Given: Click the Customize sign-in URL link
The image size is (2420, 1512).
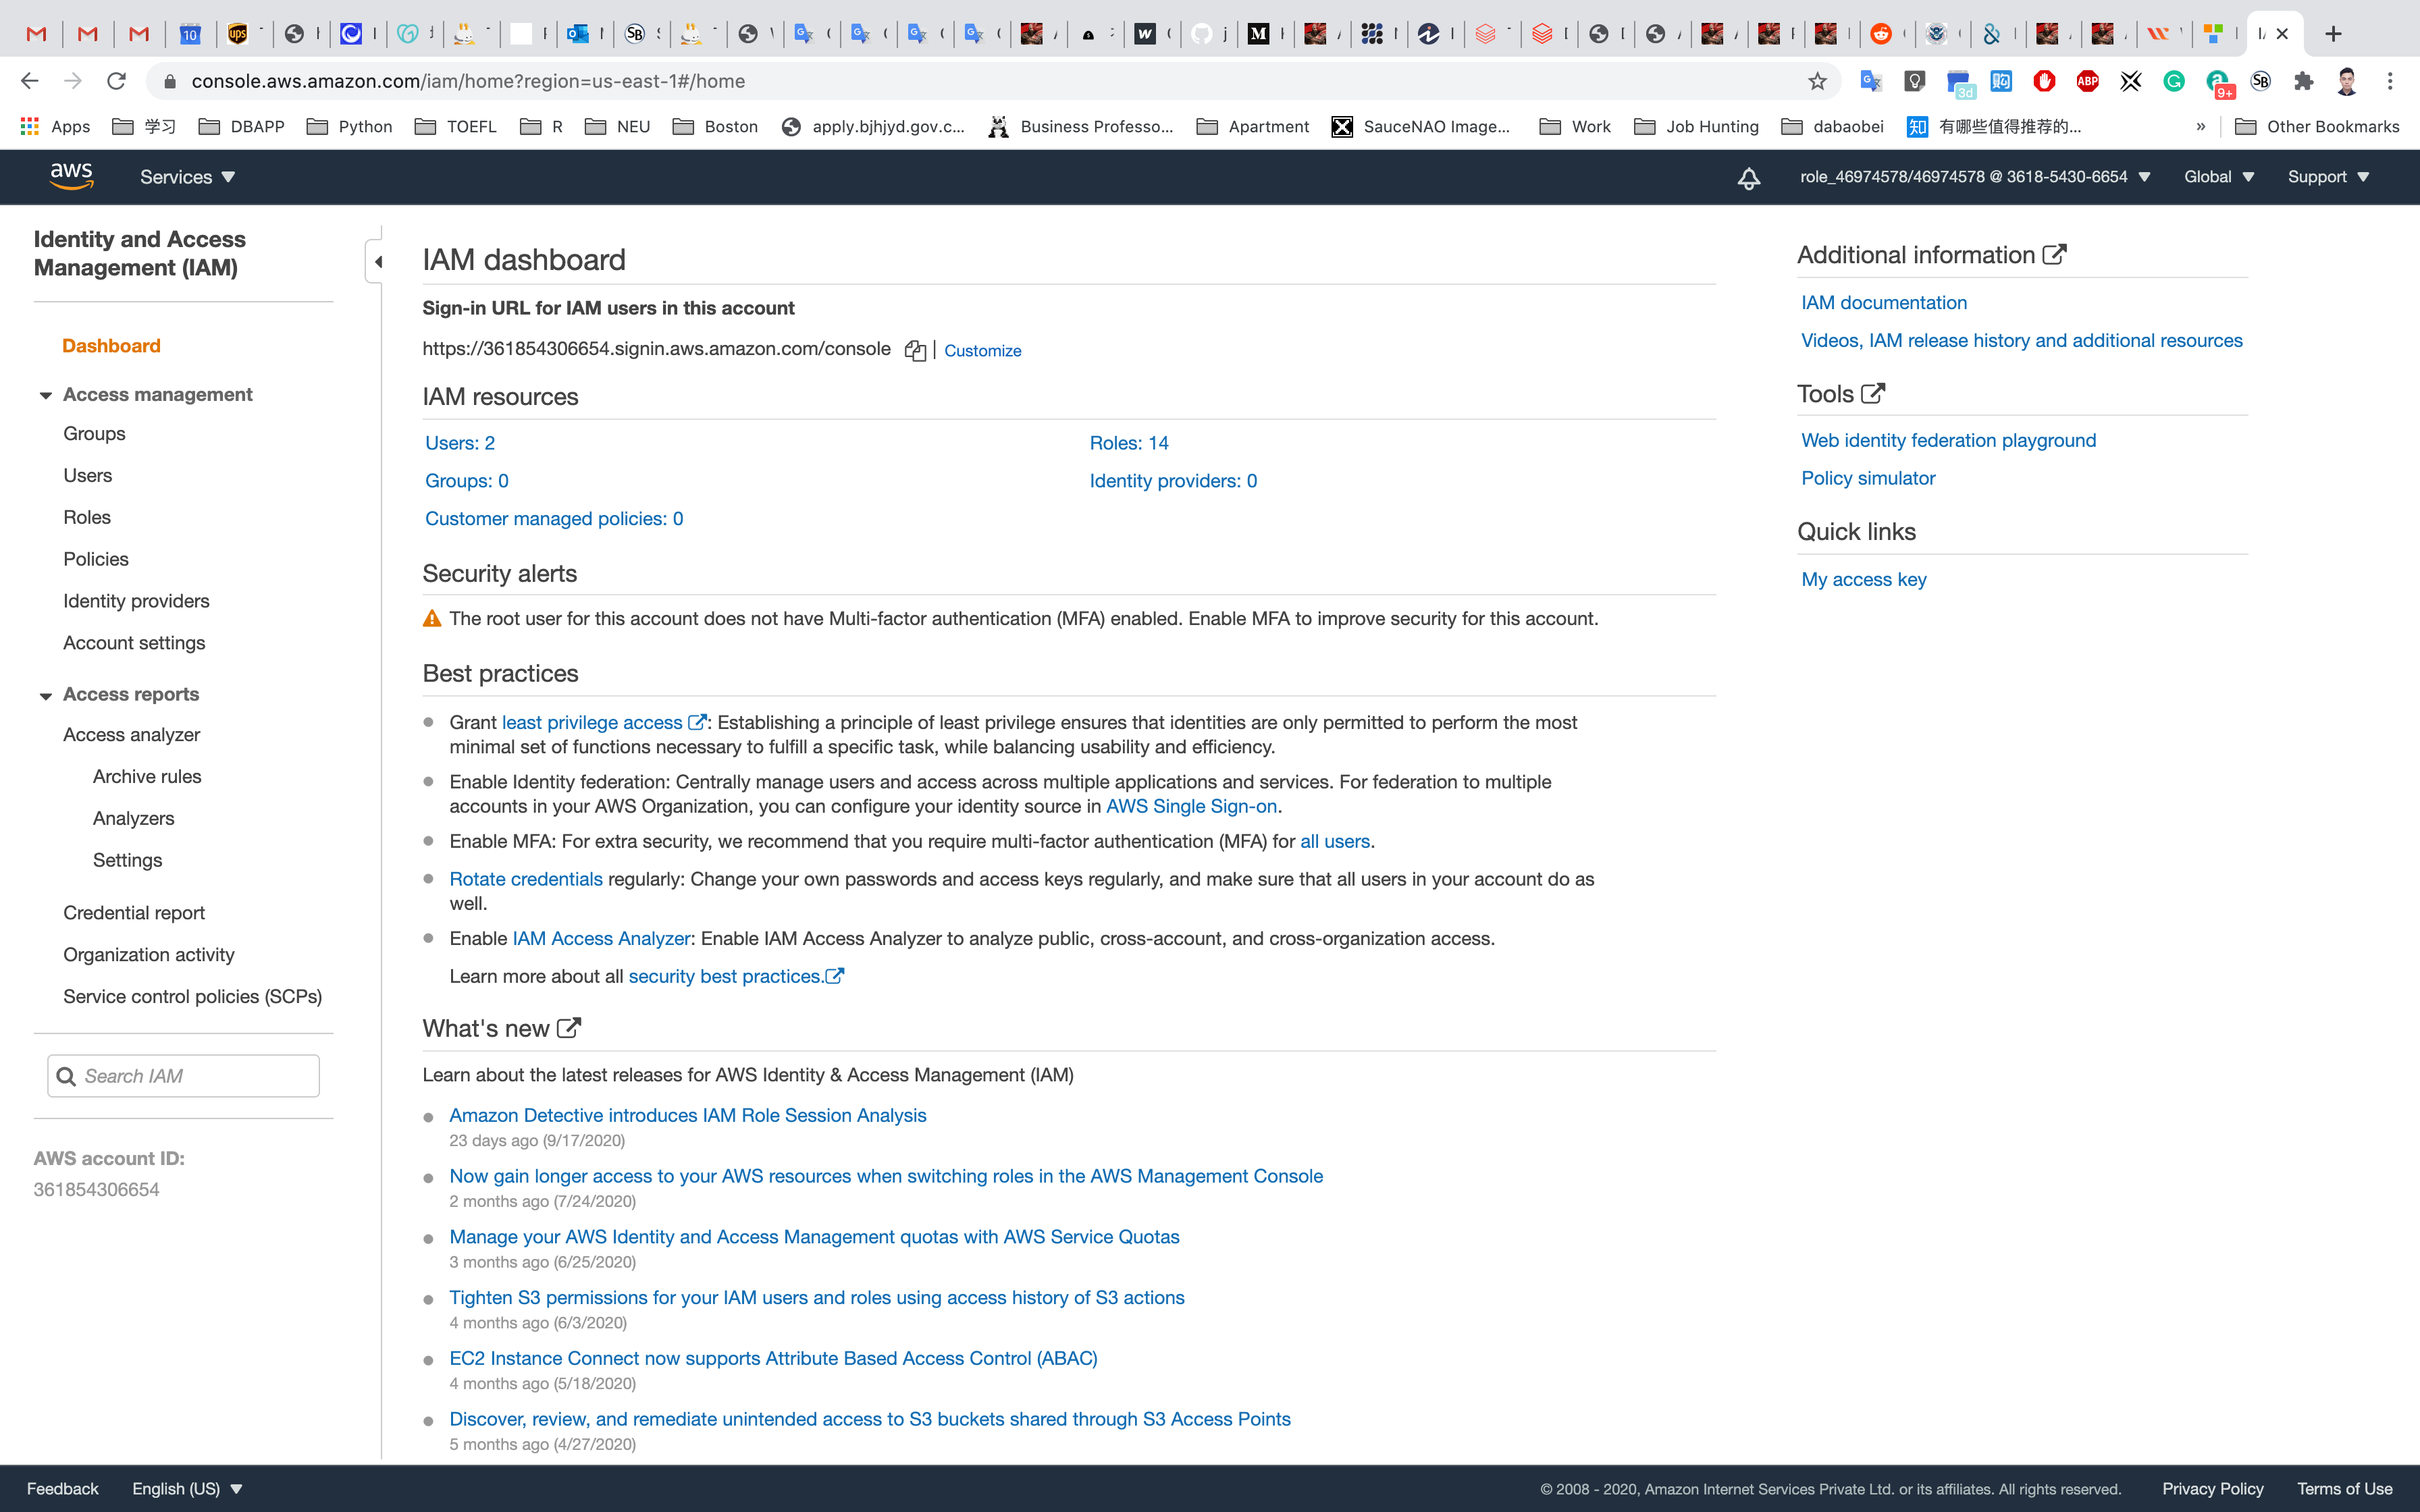Looking at the screenshot, I should click(x=982, y=351).
